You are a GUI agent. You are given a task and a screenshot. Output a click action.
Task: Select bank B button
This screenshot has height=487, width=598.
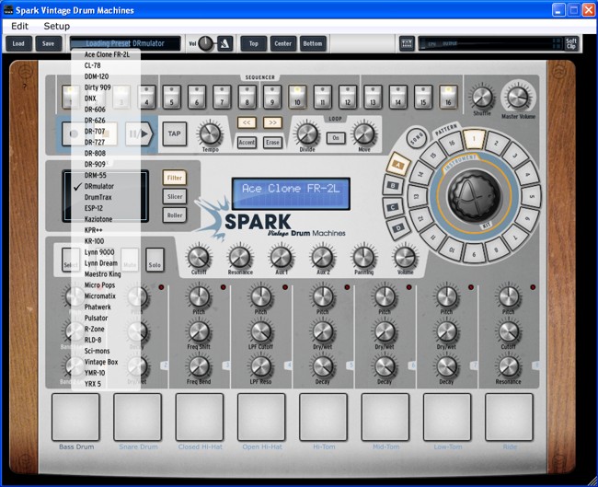393,186
